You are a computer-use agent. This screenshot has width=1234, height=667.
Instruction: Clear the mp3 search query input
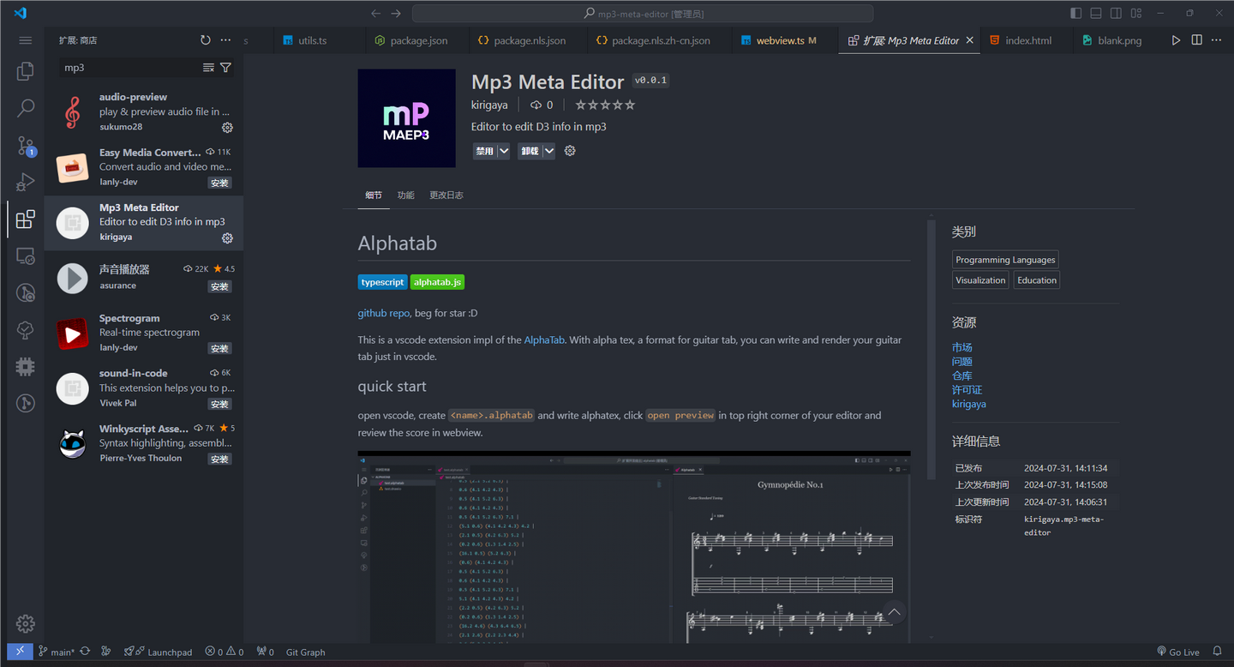pos(207,67)
